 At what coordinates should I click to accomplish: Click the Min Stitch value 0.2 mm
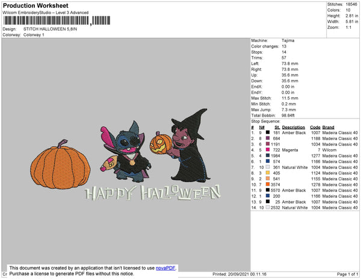(289, 104)
